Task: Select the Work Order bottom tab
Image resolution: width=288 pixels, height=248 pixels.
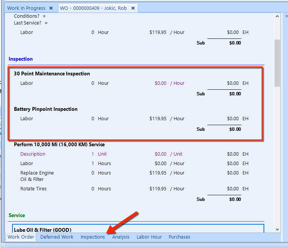Action: 21,237
